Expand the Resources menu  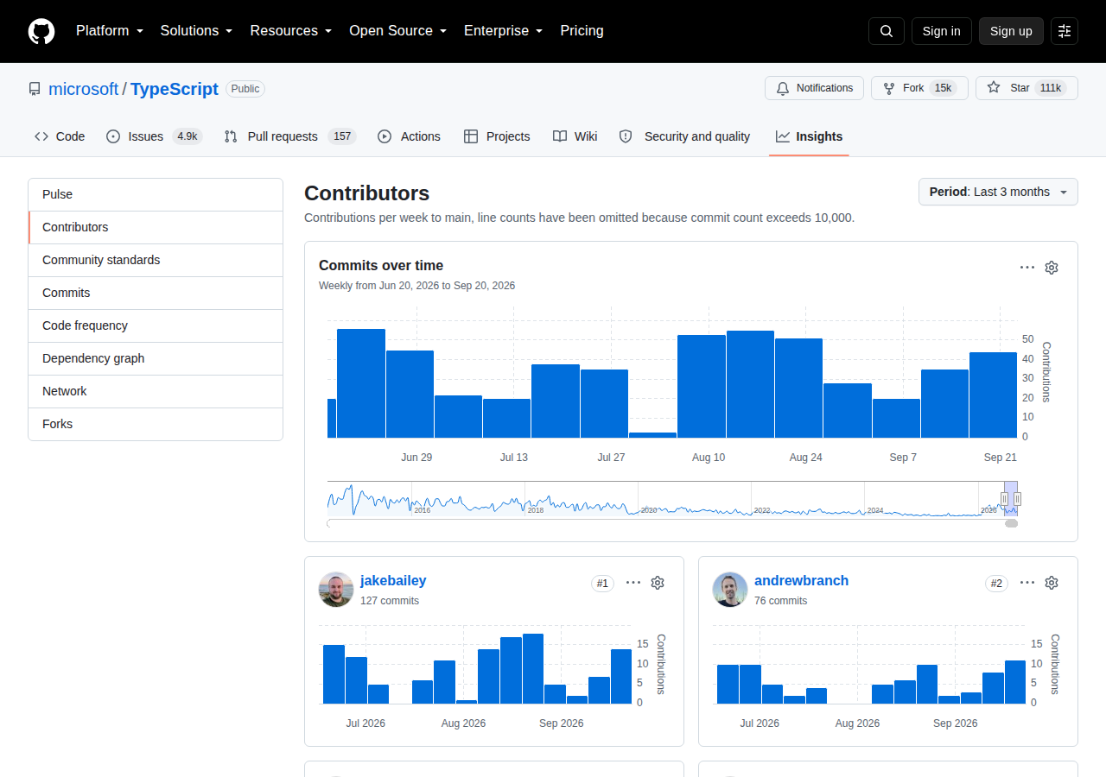point(291,31)
